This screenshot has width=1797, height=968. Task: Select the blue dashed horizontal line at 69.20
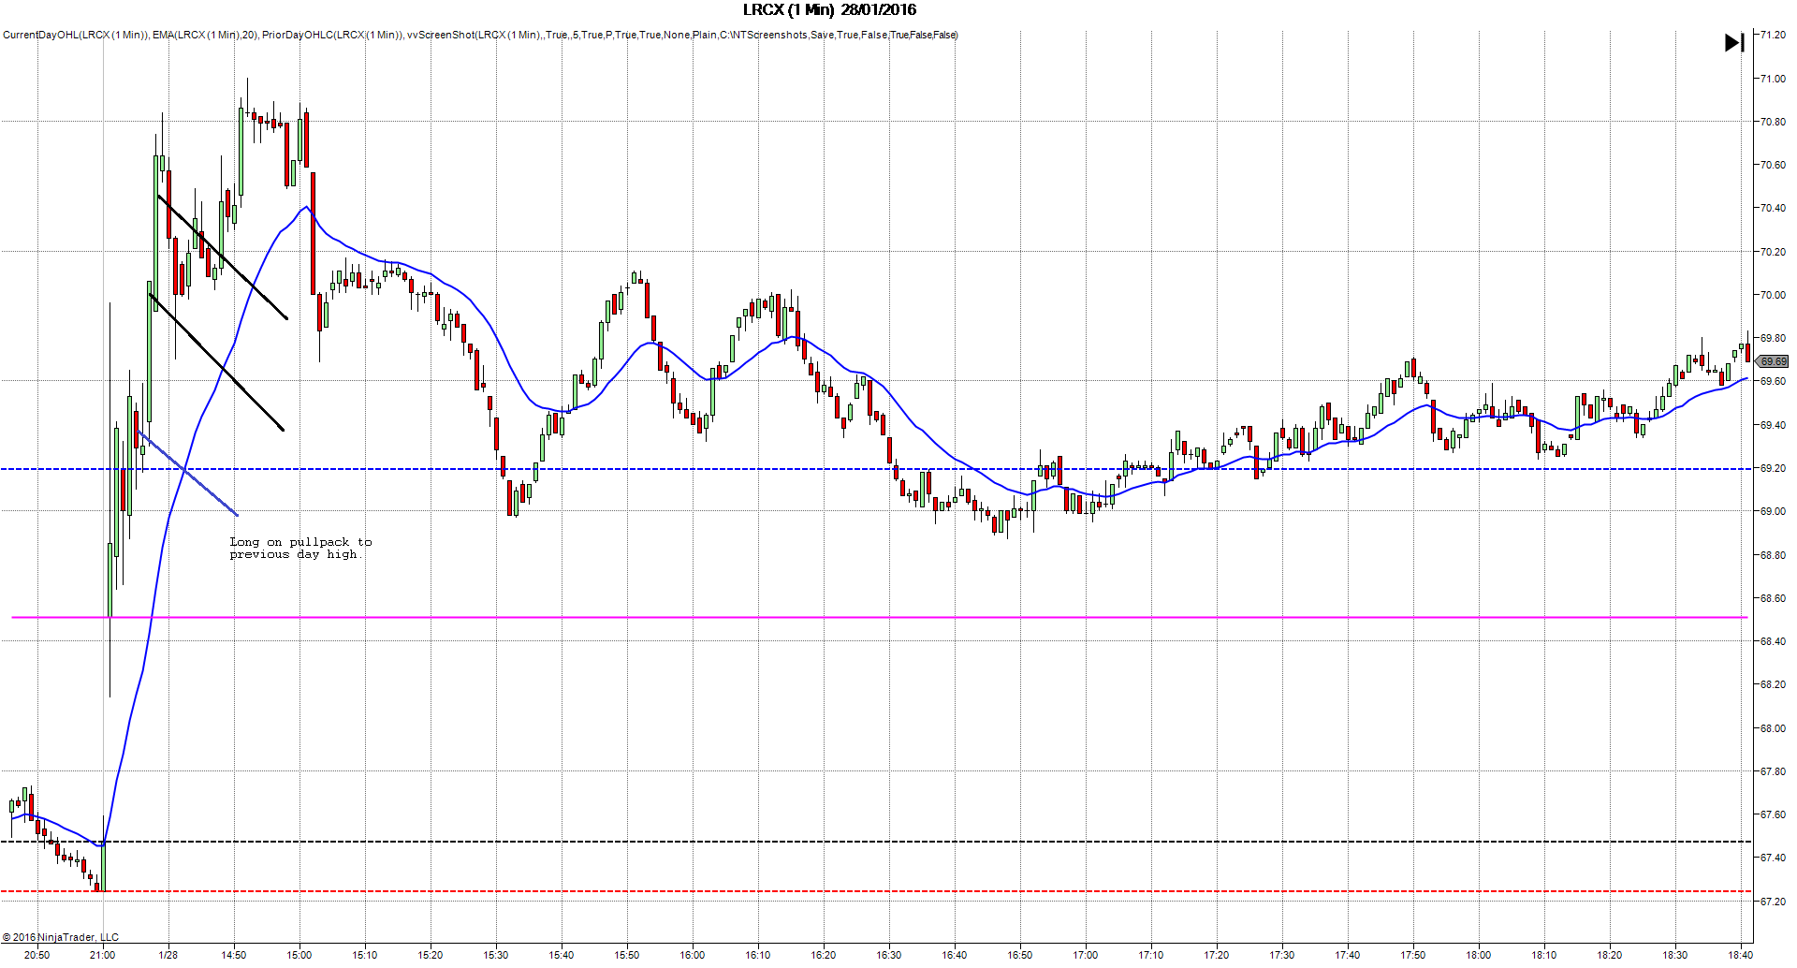875,469
